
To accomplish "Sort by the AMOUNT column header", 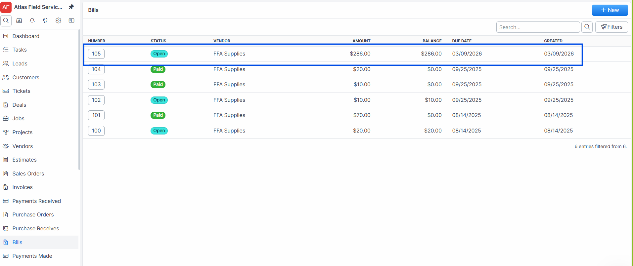I will point(361,41).
